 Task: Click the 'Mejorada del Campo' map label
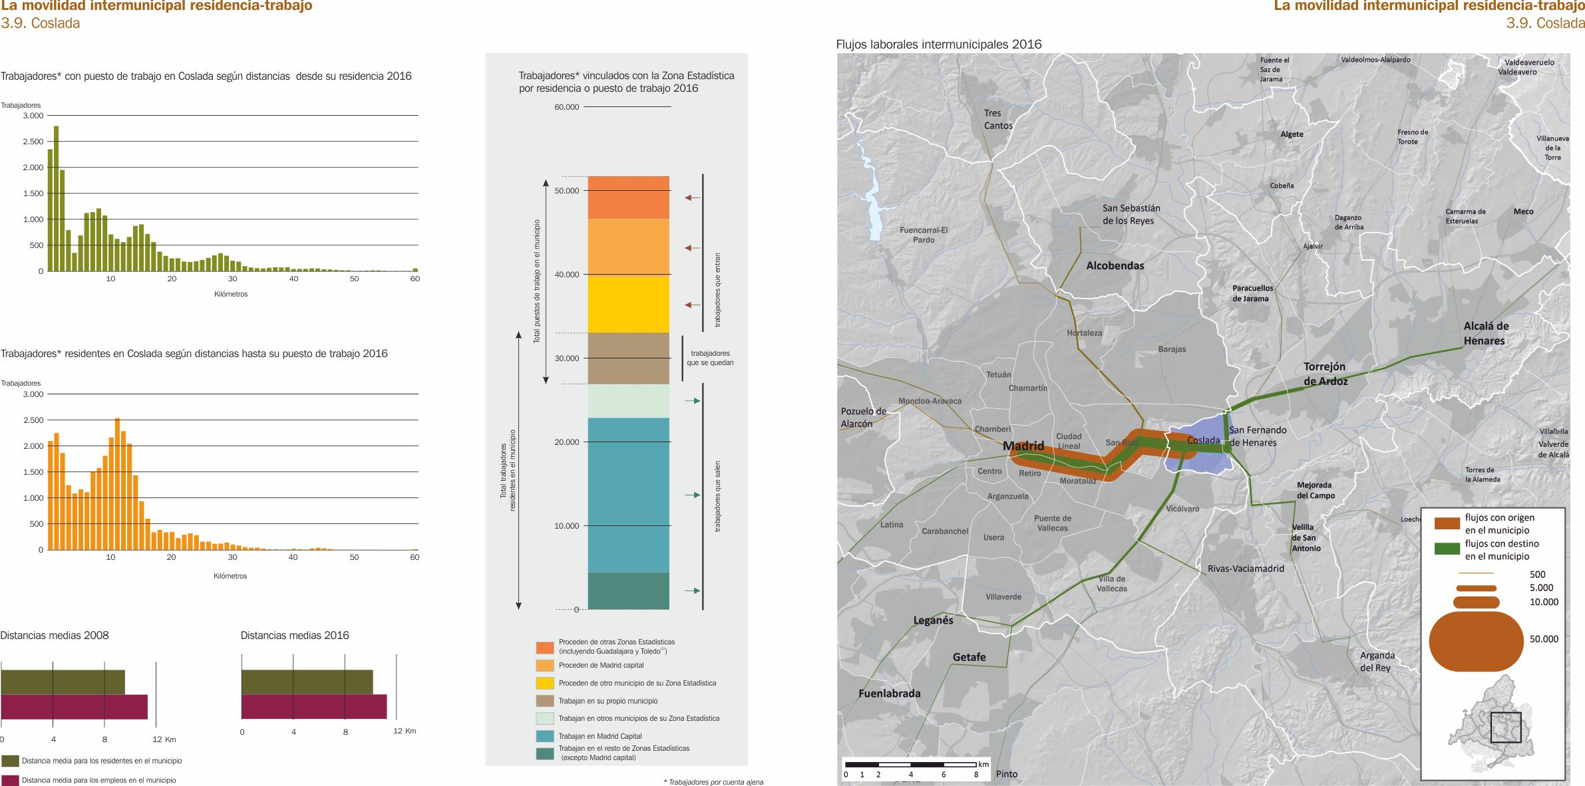1316,490
